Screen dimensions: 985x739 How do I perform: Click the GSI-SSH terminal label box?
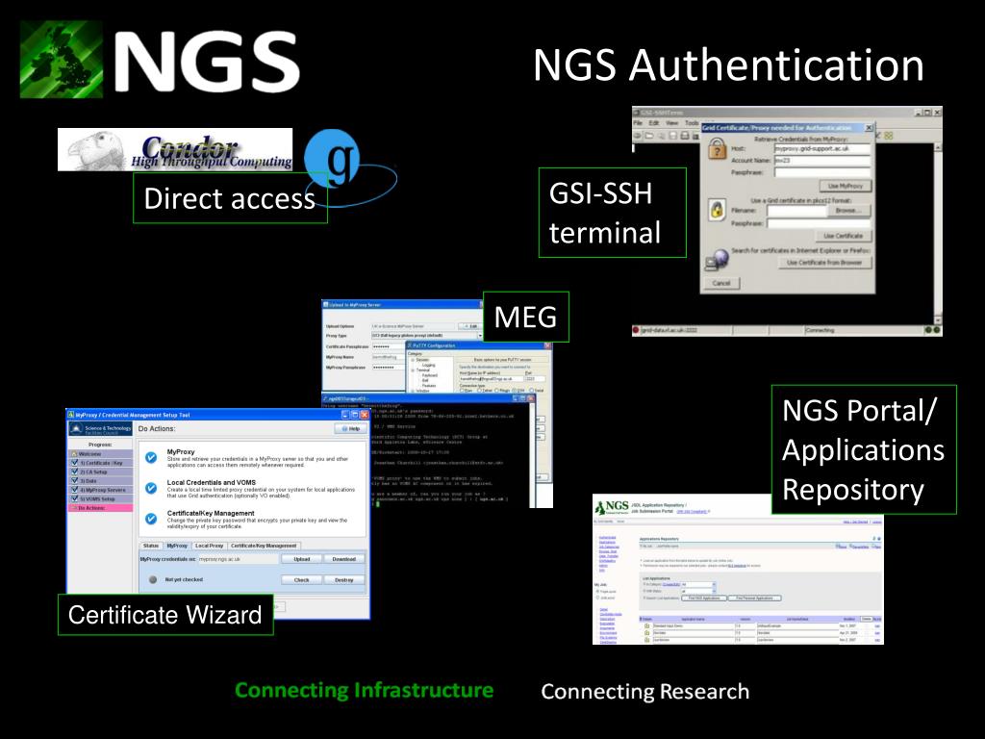point(613,213)
